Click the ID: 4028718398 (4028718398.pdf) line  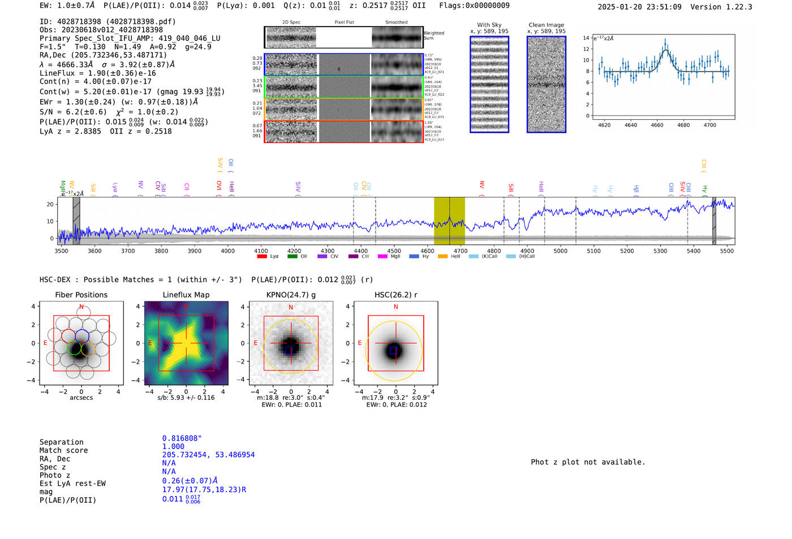tap(107, 21)
